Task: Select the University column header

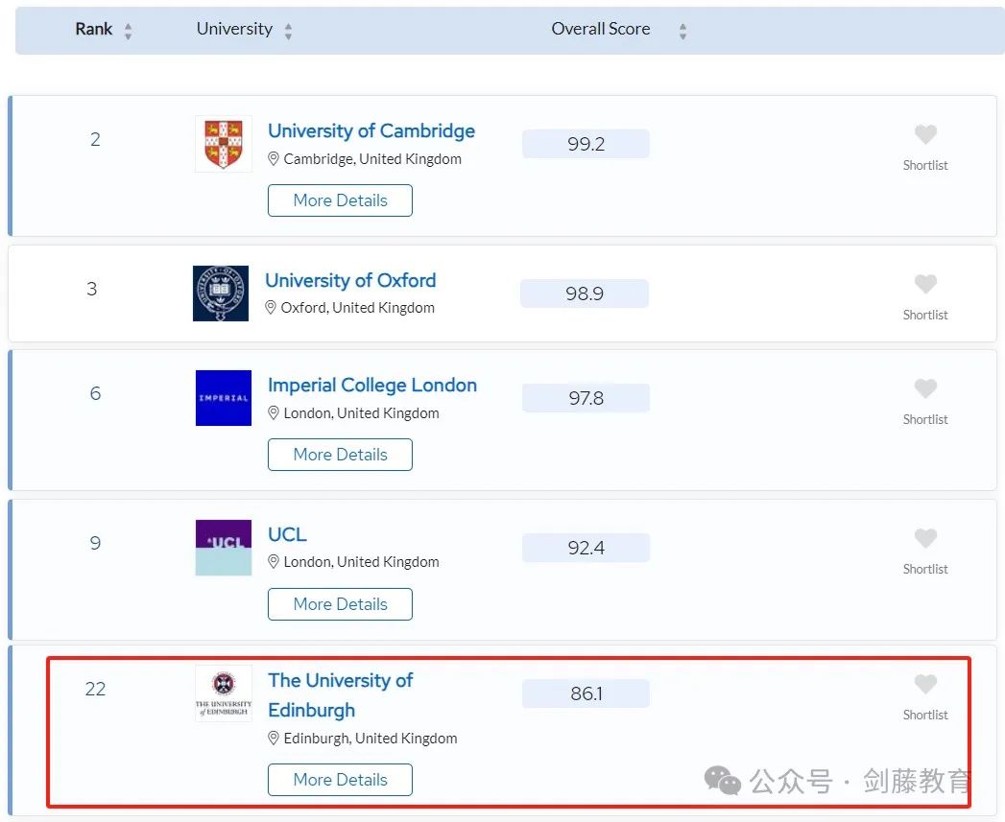Action: pos(234,29)
